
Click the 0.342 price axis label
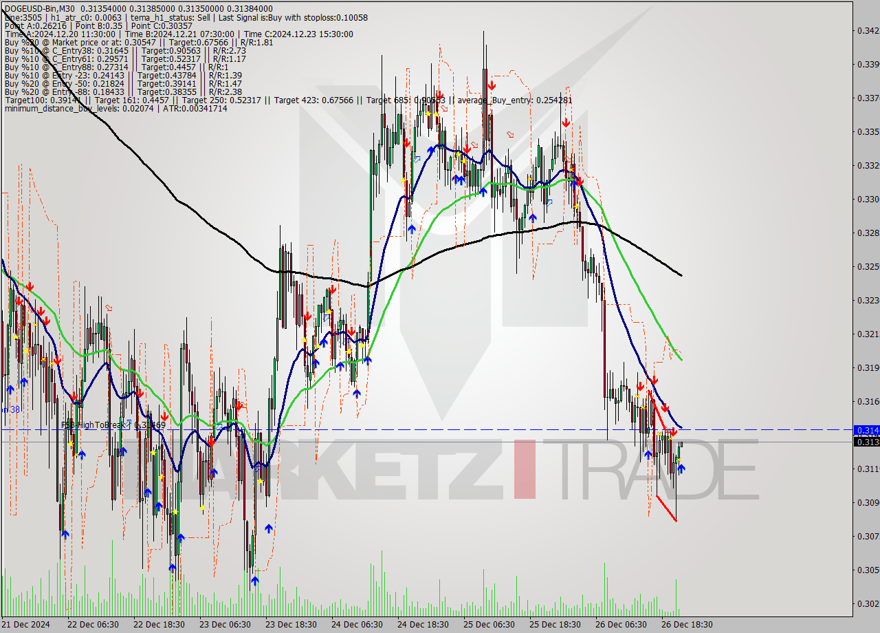(x=868, y=31)
